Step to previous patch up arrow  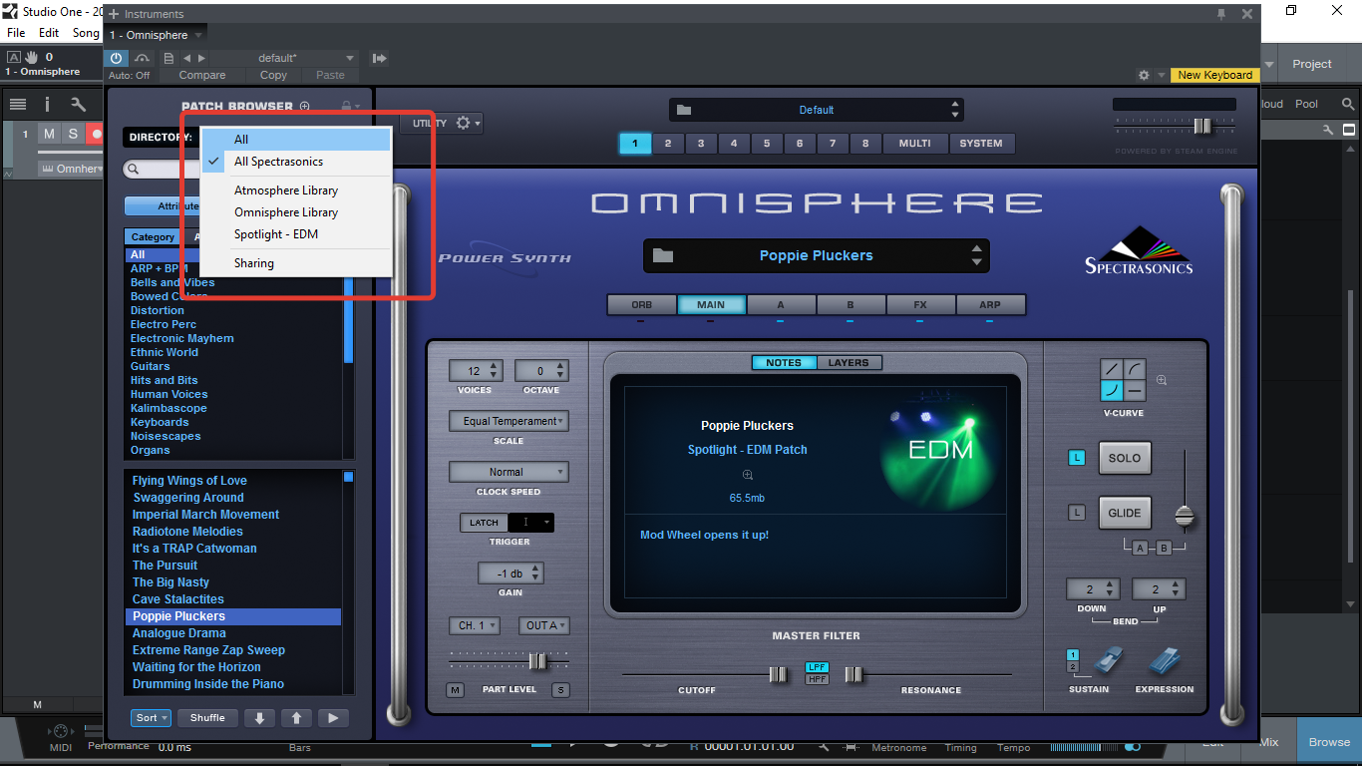pyautogui.click(x=296, y=718)
